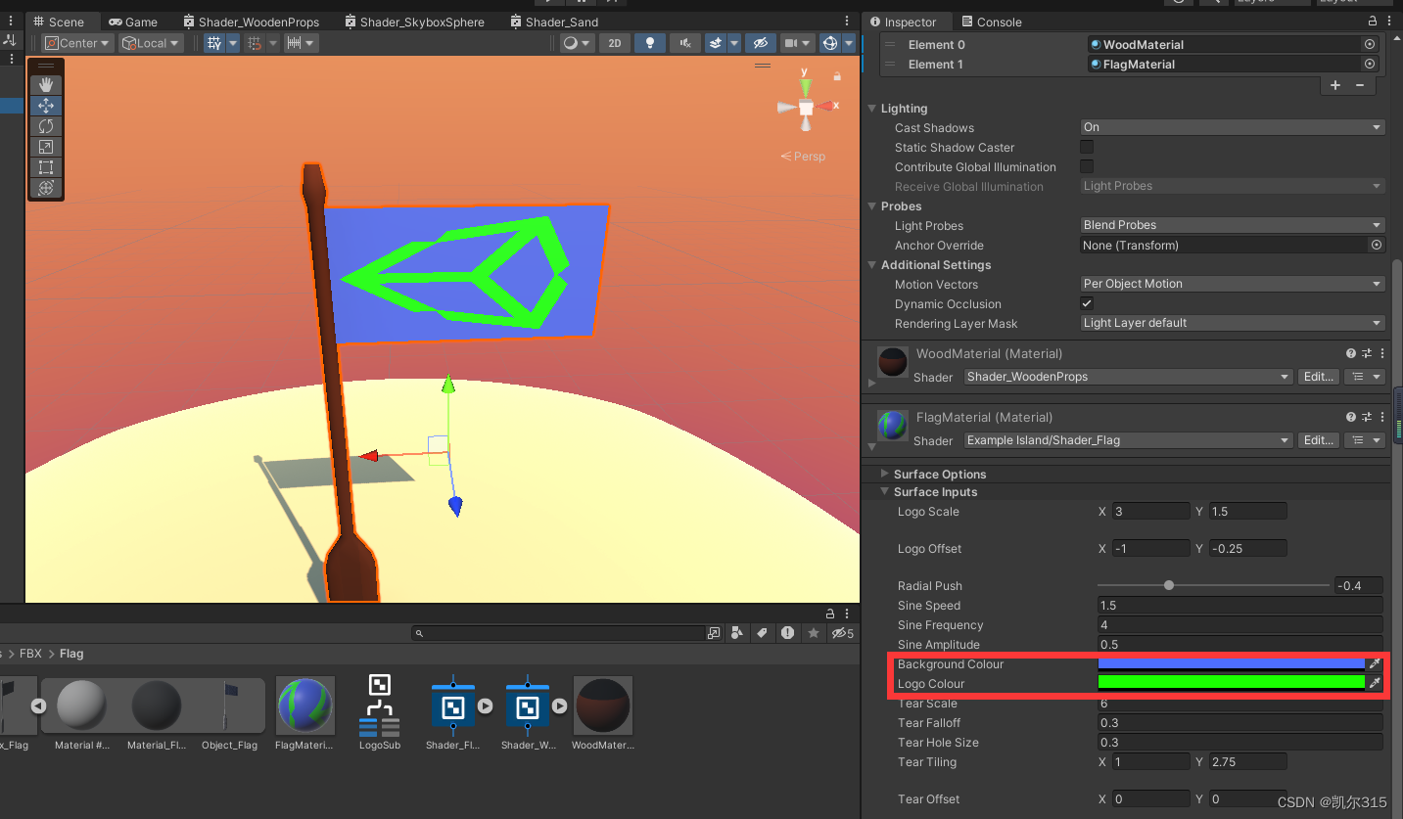
Task: Toggle scene visibility hidden-eye icon
Action: coord(759,43)
